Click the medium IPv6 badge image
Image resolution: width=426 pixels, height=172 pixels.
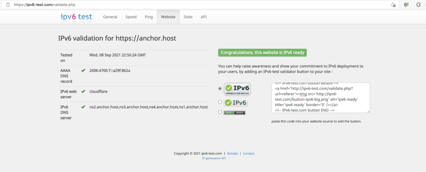coord(236,102)
